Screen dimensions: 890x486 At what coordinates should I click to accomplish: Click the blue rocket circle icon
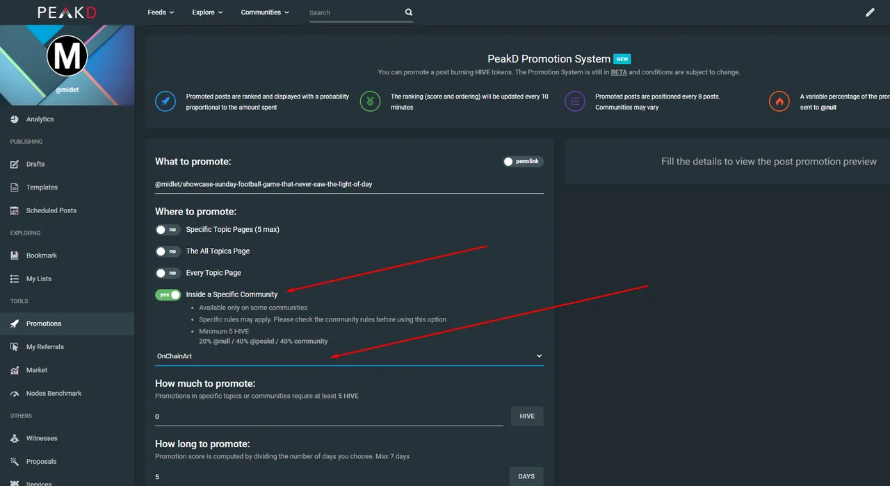point(165,101)
